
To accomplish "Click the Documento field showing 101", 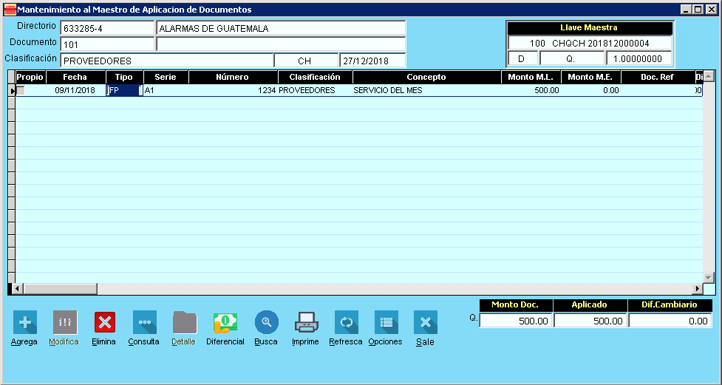I will coord(107,44).
